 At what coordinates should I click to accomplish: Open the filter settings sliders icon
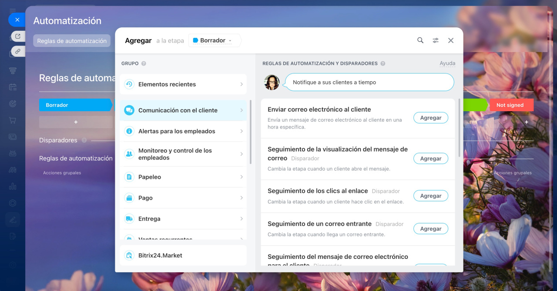[x=436, y=40]
